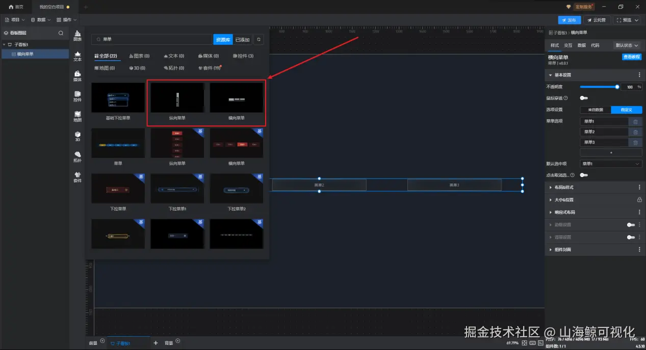Image resolution: width=646 pixels, height=350 pixels.
Task: Click the 查看教程 tutorial button
Action: click(x=632, y=57)
